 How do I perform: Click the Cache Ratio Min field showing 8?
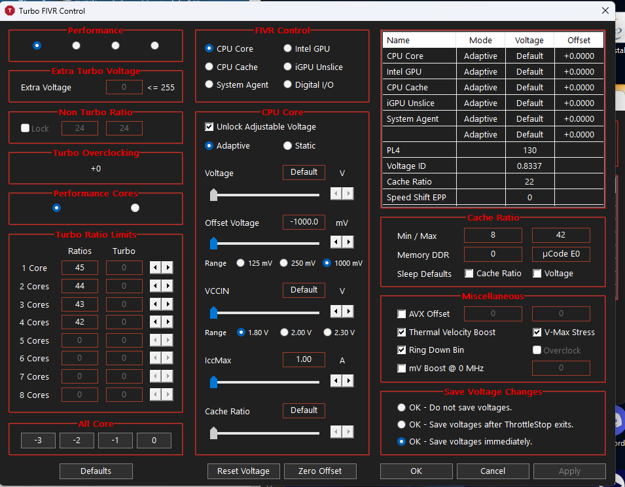(x=493, y=235)
